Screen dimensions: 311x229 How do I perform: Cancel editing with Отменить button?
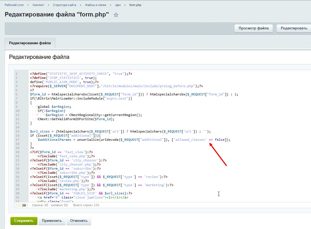(79, 221)
